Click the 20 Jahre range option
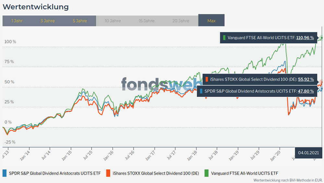Screen dimensions: 324x183 [x=181, y=21]
